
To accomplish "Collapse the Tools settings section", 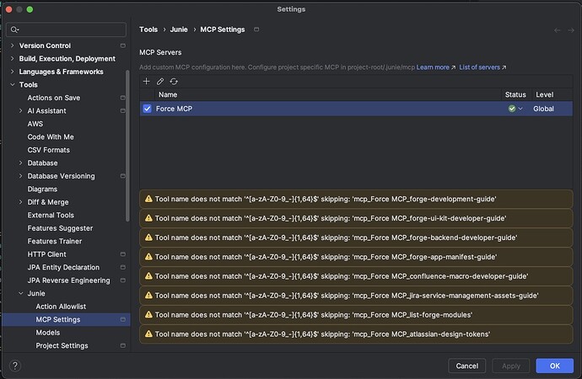I will point(12,85).
